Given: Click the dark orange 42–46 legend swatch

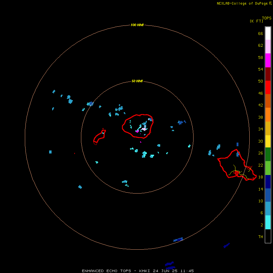Looking at the screenshot, I should click(268, 101).
